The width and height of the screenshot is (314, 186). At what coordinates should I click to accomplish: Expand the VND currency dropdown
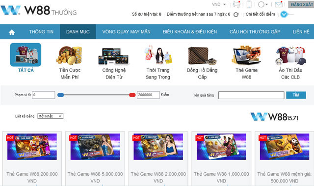(x=219, y=4)
